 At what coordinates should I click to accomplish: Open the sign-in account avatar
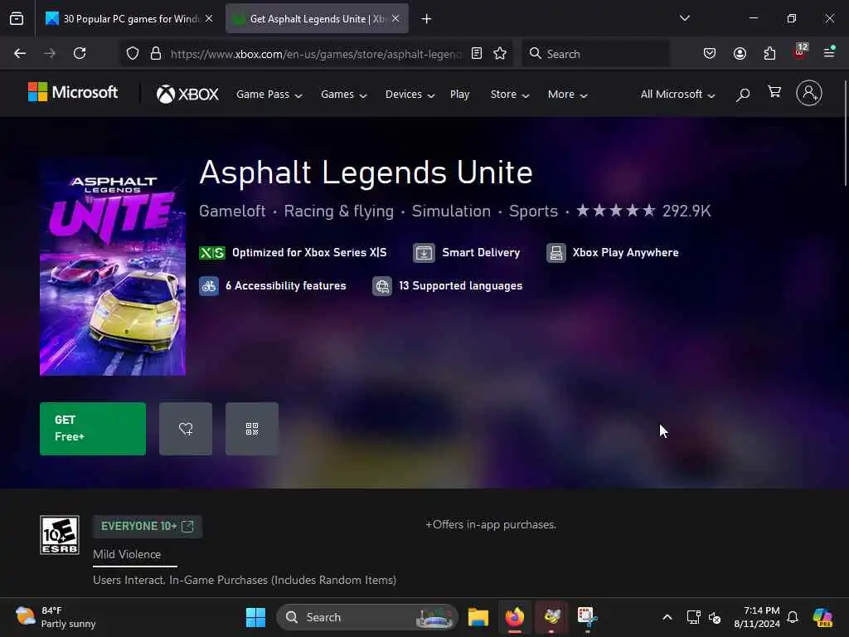pyautogui.click(x=809, y=93)
